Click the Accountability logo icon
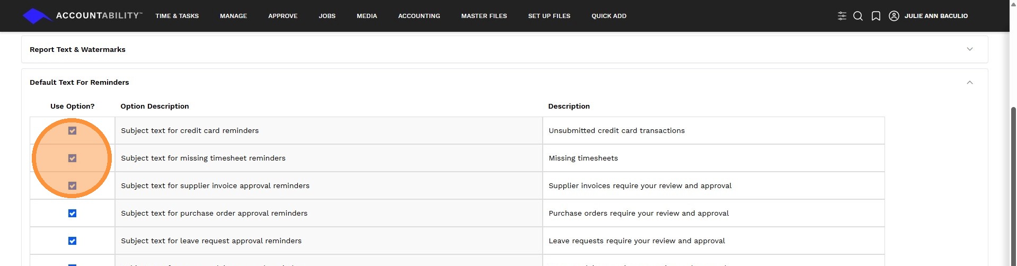The image size is (1017, 266). (36, 16)
